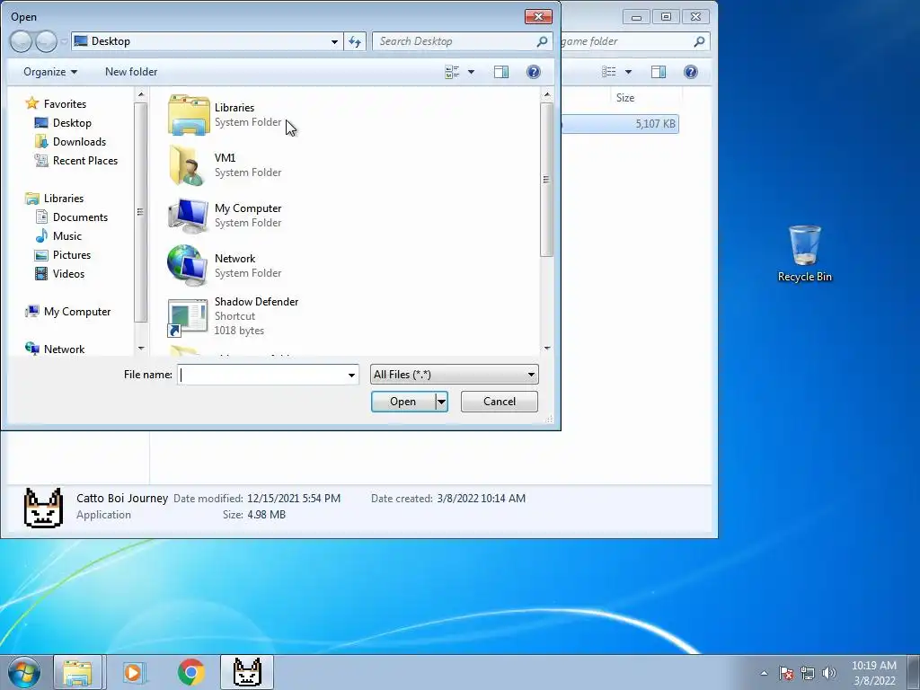Toggle preview pane in background Explorer window
920x690 pixels.
pos(659,72)
